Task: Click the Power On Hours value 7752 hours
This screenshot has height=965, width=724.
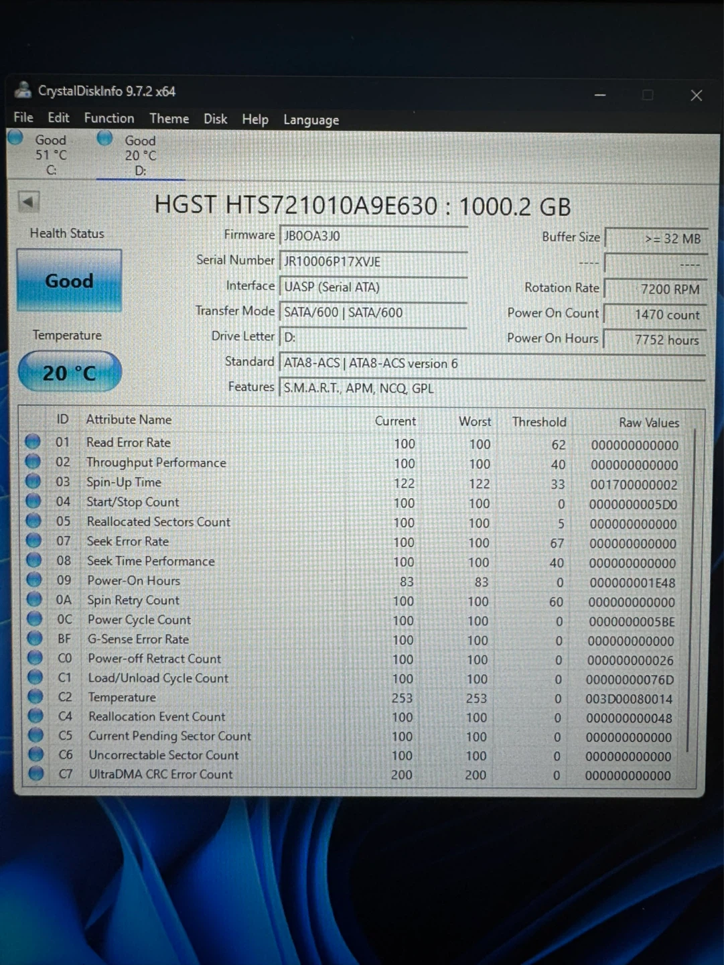Action: point(656,340)
